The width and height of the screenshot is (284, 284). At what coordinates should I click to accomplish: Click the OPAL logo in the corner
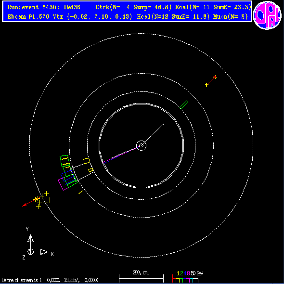(x=267, y=15)
